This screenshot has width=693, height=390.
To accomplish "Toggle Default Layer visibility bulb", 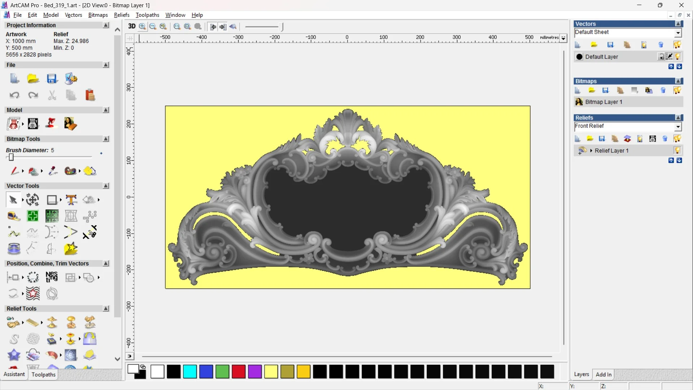I will (x=677, y=57).
